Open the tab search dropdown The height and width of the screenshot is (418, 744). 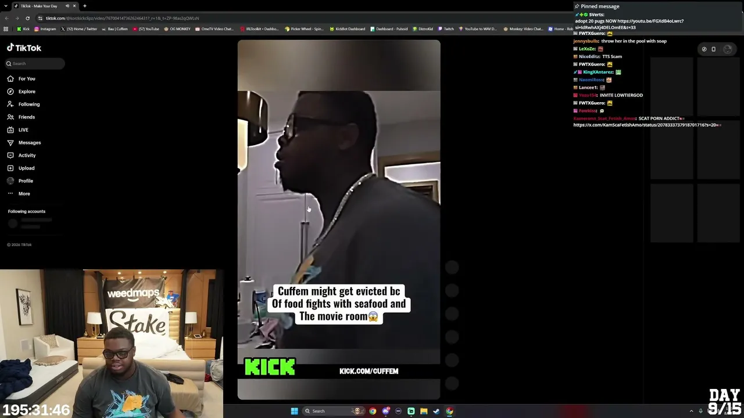coord(5,6)
